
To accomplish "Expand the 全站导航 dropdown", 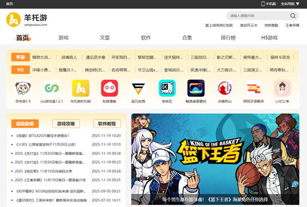I will click(x=290, y=4).
